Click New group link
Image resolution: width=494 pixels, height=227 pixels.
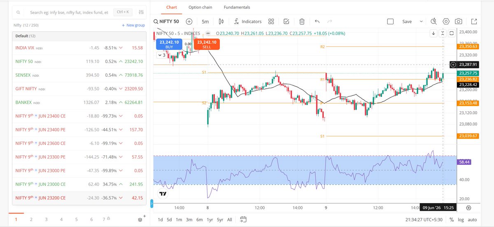[x=133, y=25]
